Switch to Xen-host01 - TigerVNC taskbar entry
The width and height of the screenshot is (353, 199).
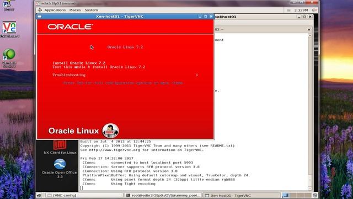pyautogui.click(x=242, y=195)
